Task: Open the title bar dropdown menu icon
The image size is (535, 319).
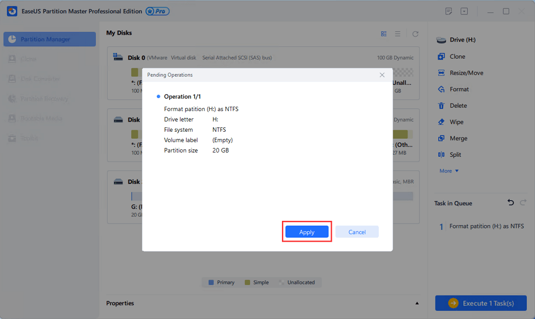Action: [x=464, y=11]
